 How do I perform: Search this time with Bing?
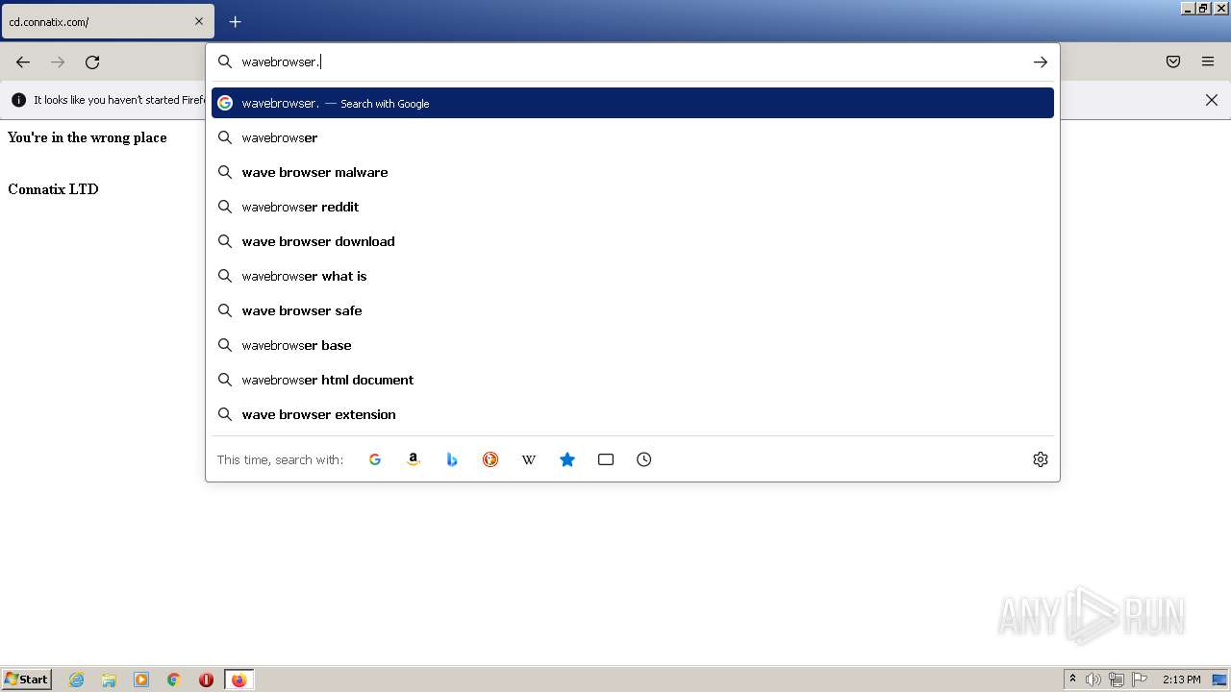click(452, 459)
